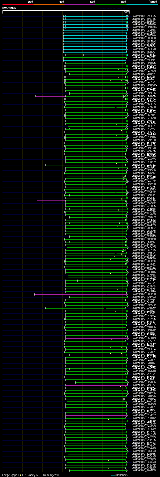
Task: Select hit label UniRef100_Q3MDQ8
Action: click(x=143, y=123)
